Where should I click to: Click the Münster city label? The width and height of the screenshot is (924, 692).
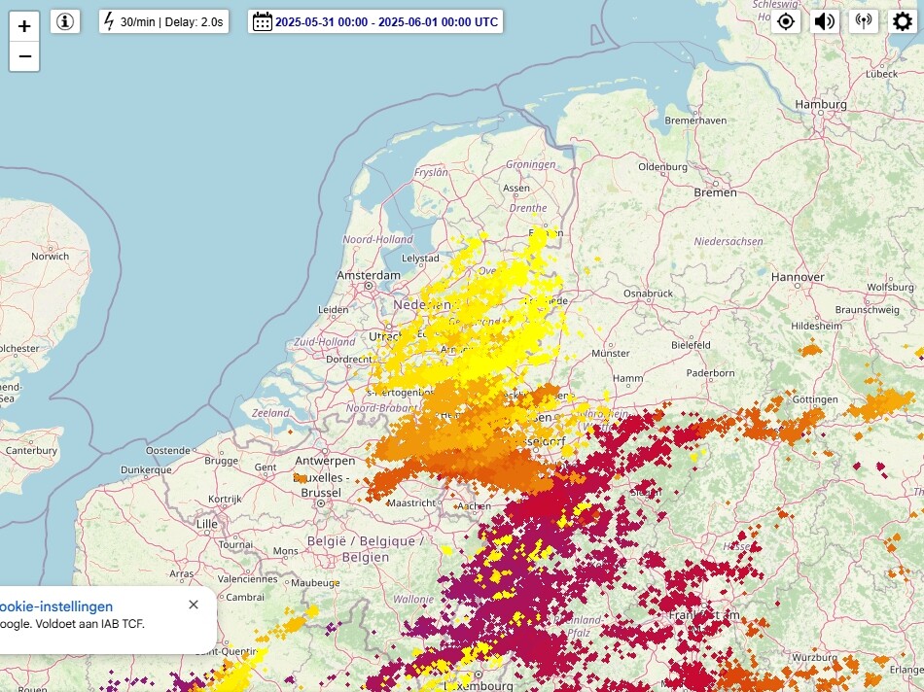click(x=611, y=354)
